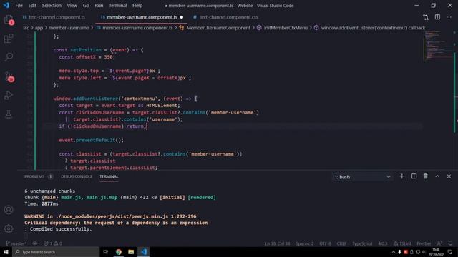Image resolution: width=458 pixels, height=257 pixels.
Task: Open the Accounts icon in activity bar
Action: coord(9,209)
